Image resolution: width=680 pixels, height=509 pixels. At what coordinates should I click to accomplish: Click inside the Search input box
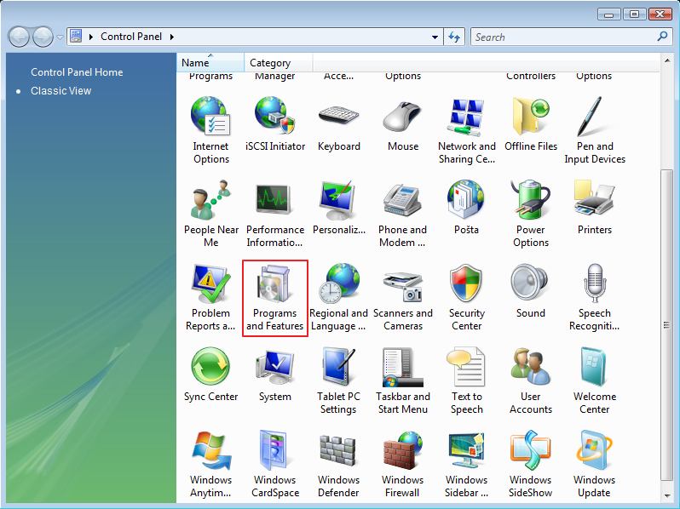point(562,37)
